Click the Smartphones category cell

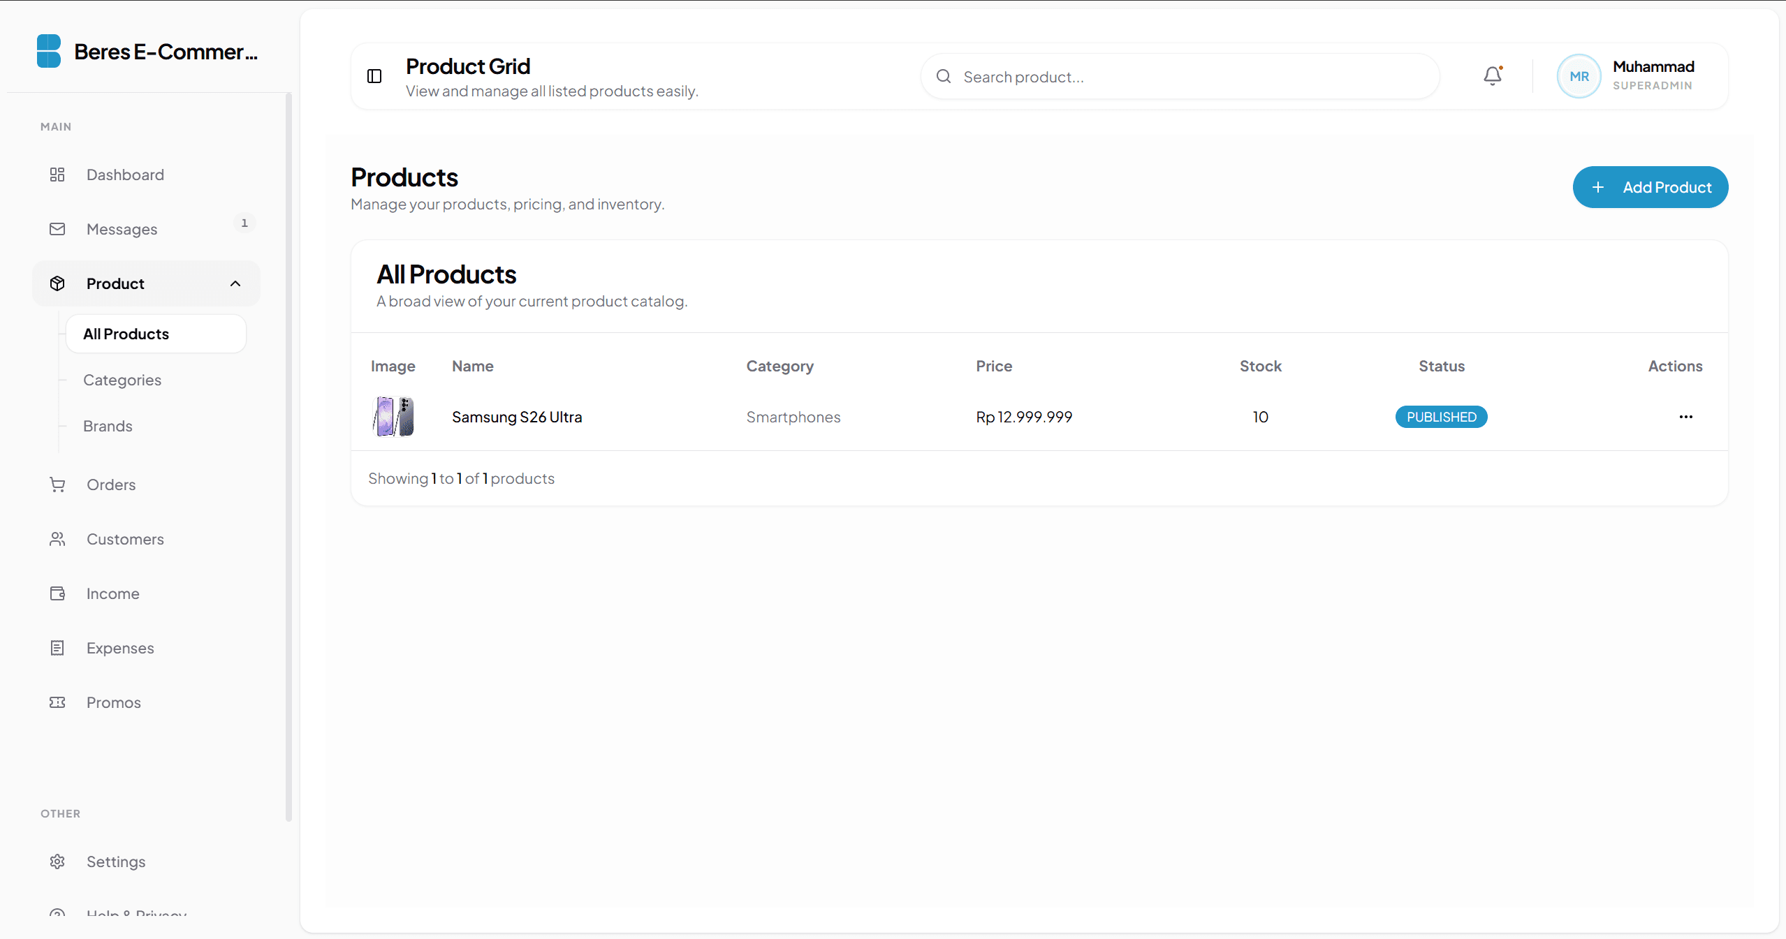coord(793,417)
